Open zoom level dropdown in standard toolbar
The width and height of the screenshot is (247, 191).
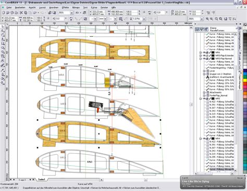71,13
